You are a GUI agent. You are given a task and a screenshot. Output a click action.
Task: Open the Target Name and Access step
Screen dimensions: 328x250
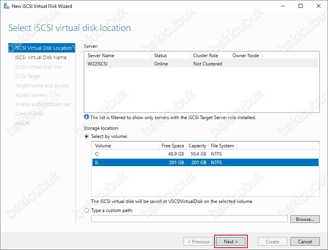click(x=42, y=86)
